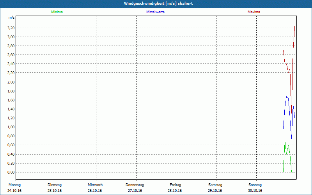Click the 24.10.16 date label
This screenshot has height=195, width=312.
pos(14,191)
